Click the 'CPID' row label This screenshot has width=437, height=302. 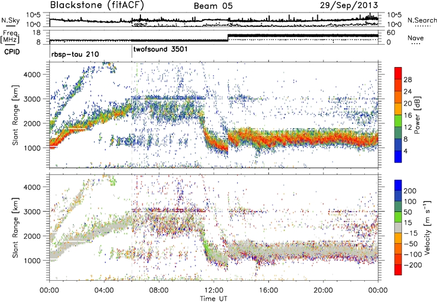12,52
